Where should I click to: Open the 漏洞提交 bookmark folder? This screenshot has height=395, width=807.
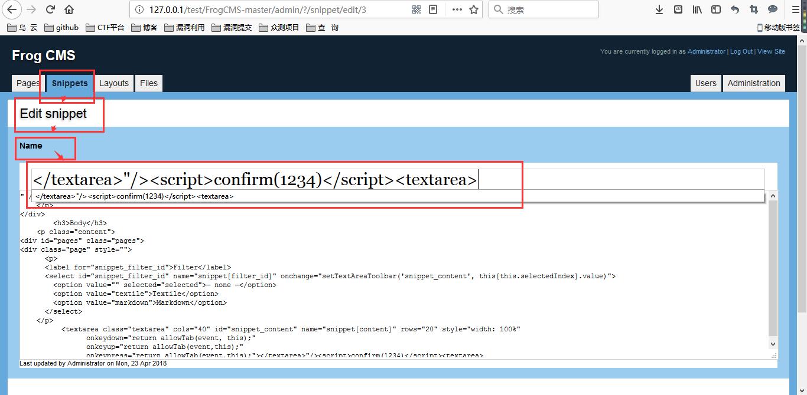(x=232, y=28)
